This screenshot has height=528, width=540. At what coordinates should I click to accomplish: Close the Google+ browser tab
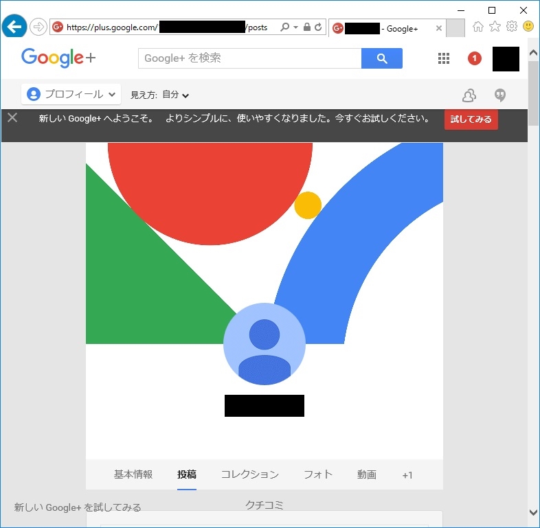(x=439, y=28)
